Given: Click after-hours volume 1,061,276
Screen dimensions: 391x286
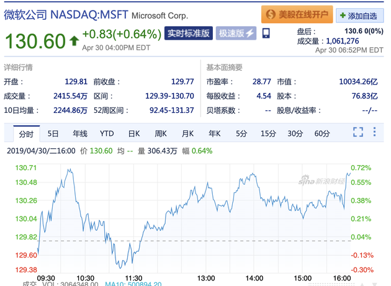Looking at the screenshot, I should (343, 41).
